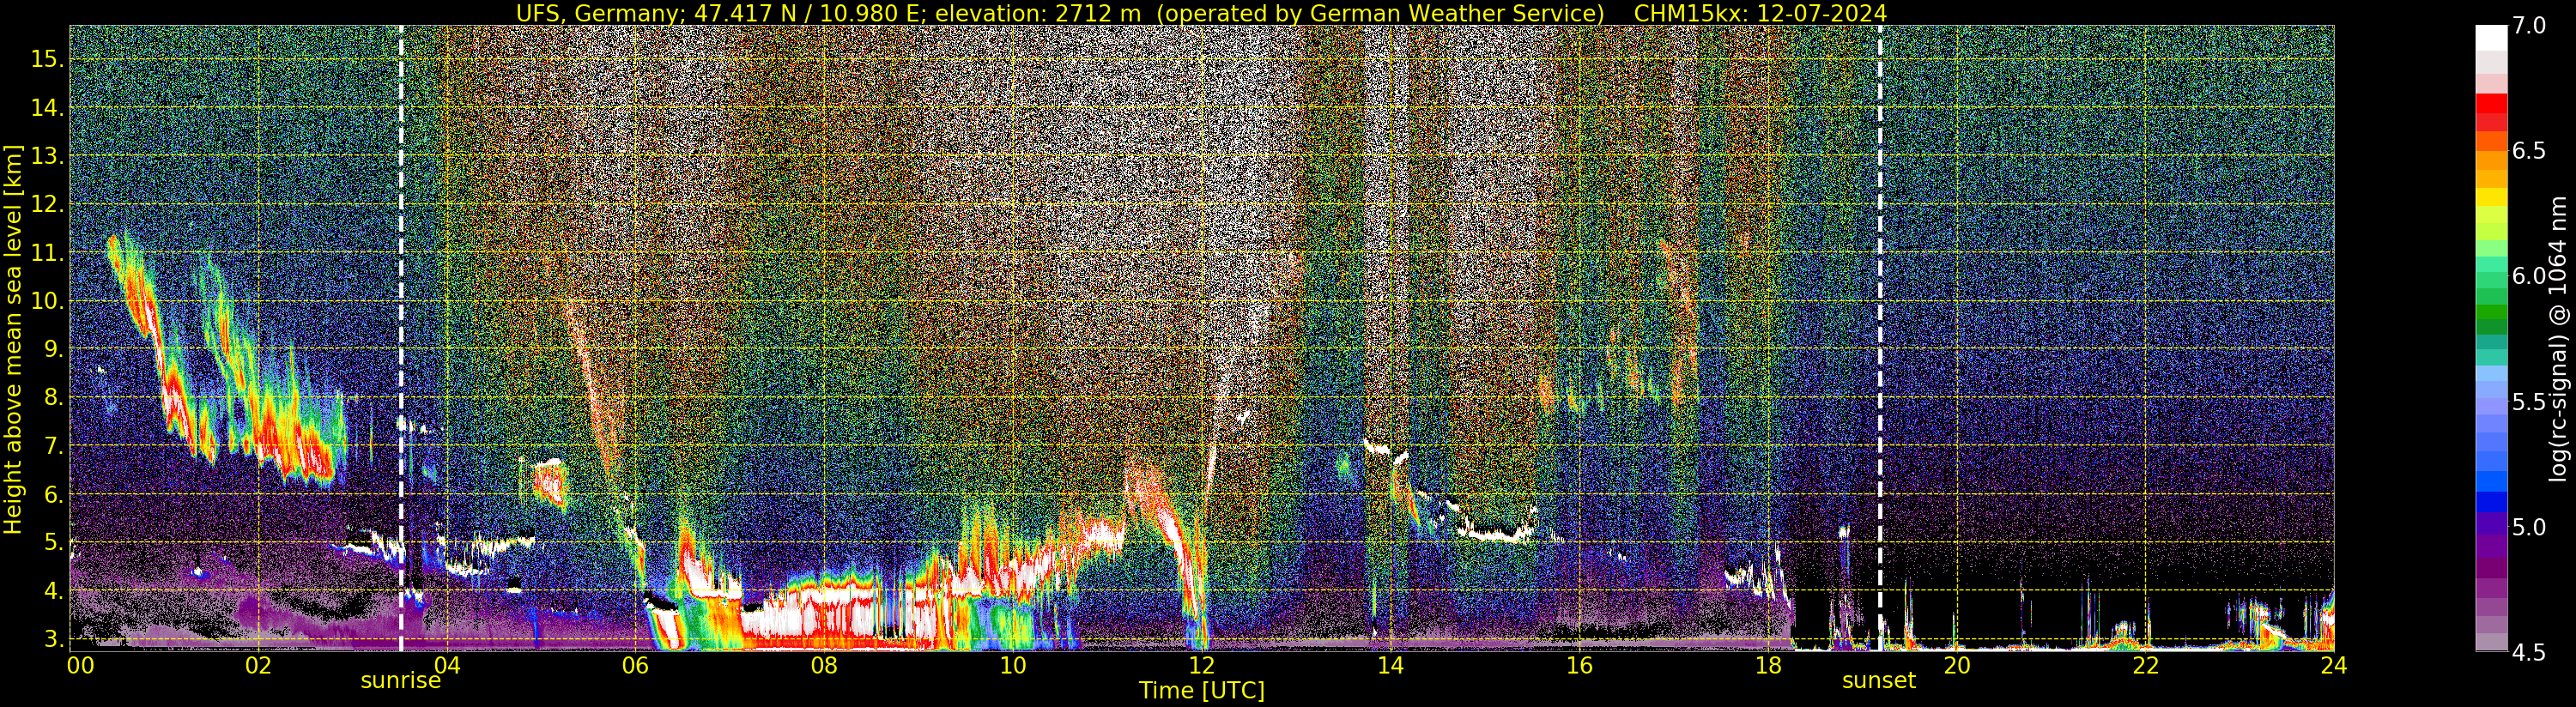Screen dimensions: 2576x707
Task: Click the '9.' height tick label
Action: pos(54,349)
